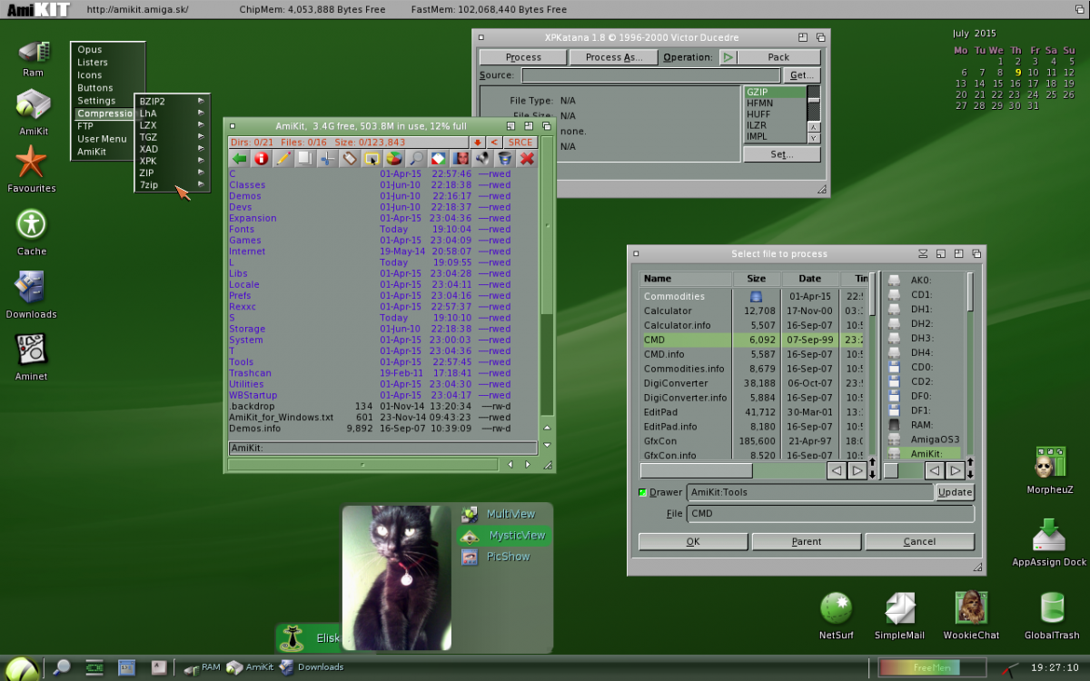This screenshot has height=681, width=1090.
Task: Choose MysticView in the viewer popup
Action: tap(504, 536)
